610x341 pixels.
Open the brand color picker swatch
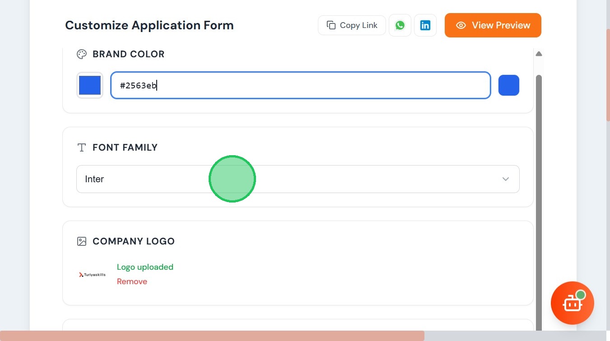(x=90, y=85)
